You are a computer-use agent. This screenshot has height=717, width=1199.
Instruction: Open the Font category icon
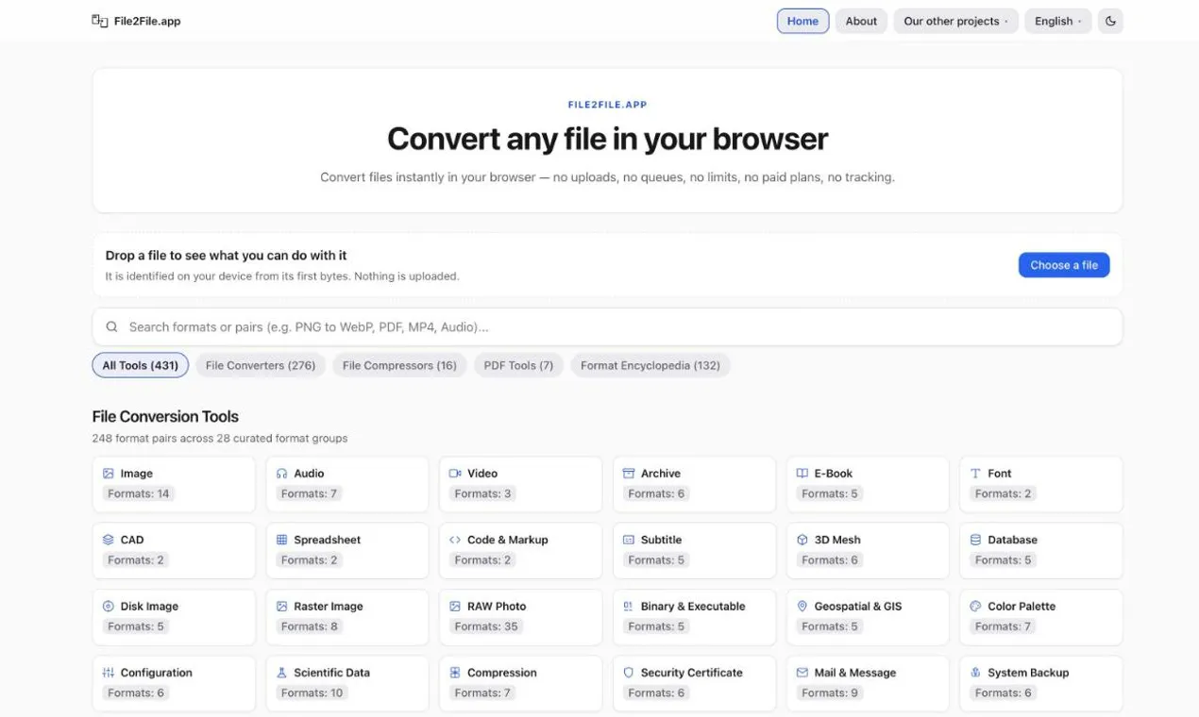click(x=975, y=474)
